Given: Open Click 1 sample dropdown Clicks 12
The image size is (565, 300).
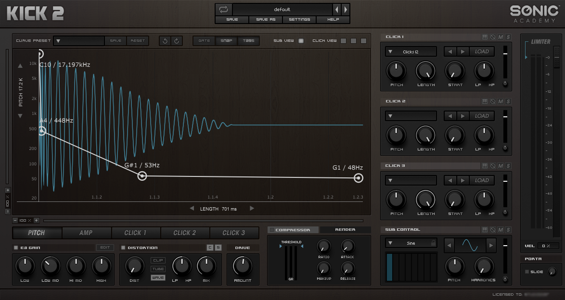Looking at the screenshot, I should pyautogui.click(x=411, y=51).
